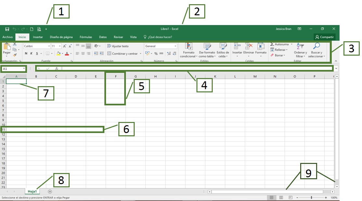Switch to the Fórmulas tab

click(86, 37)
